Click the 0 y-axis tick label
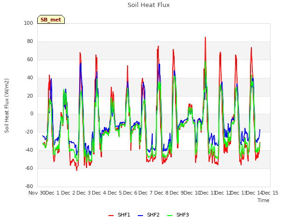 tap(32, 114)
